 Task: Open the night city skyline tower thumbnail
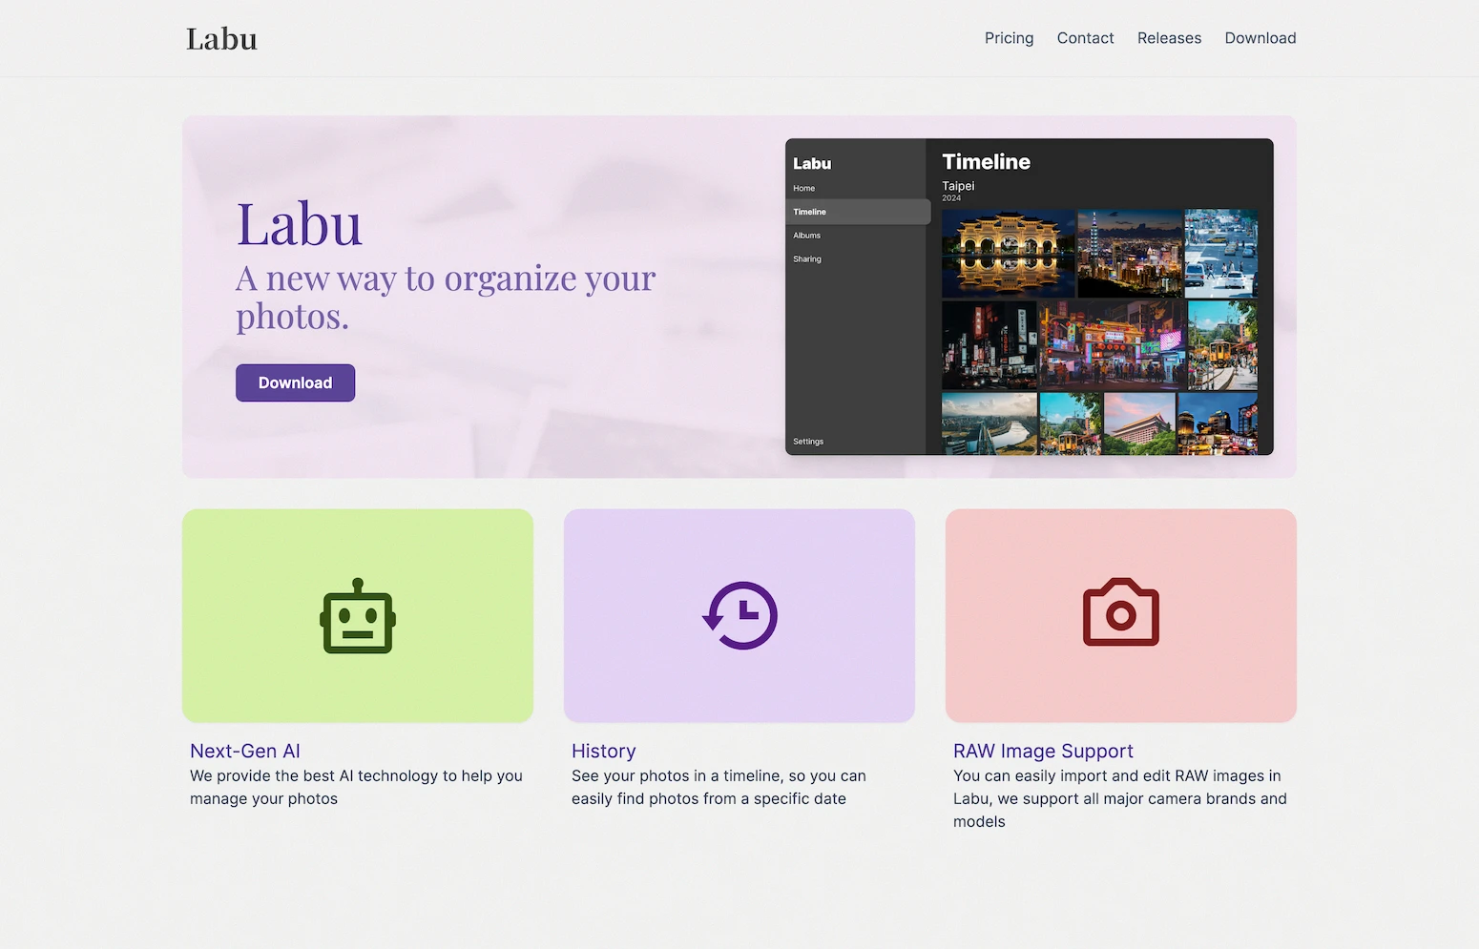(x=1130, y=254)
